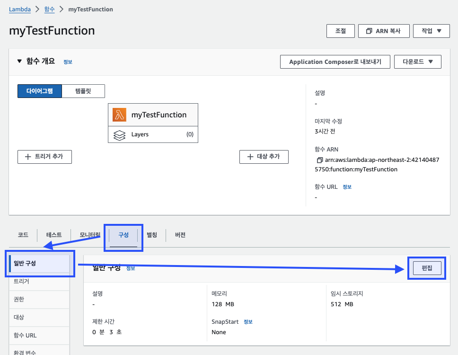The image size is (458, 355).
Task: Switch to the 모니터링 tab
Action: click(x=90, y=235)
